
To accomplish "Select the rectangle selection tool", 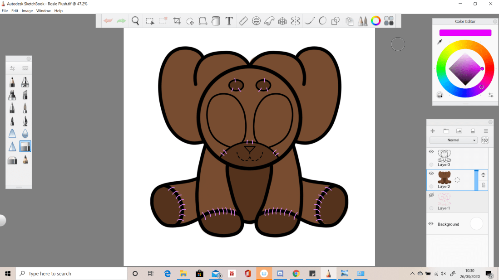I will click(149, 21).
